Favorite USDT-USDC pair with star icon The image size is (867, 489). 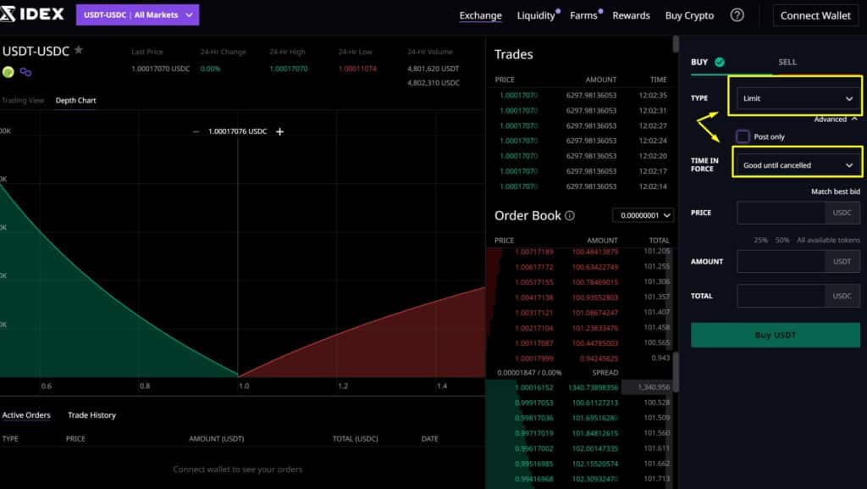(79, 51)
